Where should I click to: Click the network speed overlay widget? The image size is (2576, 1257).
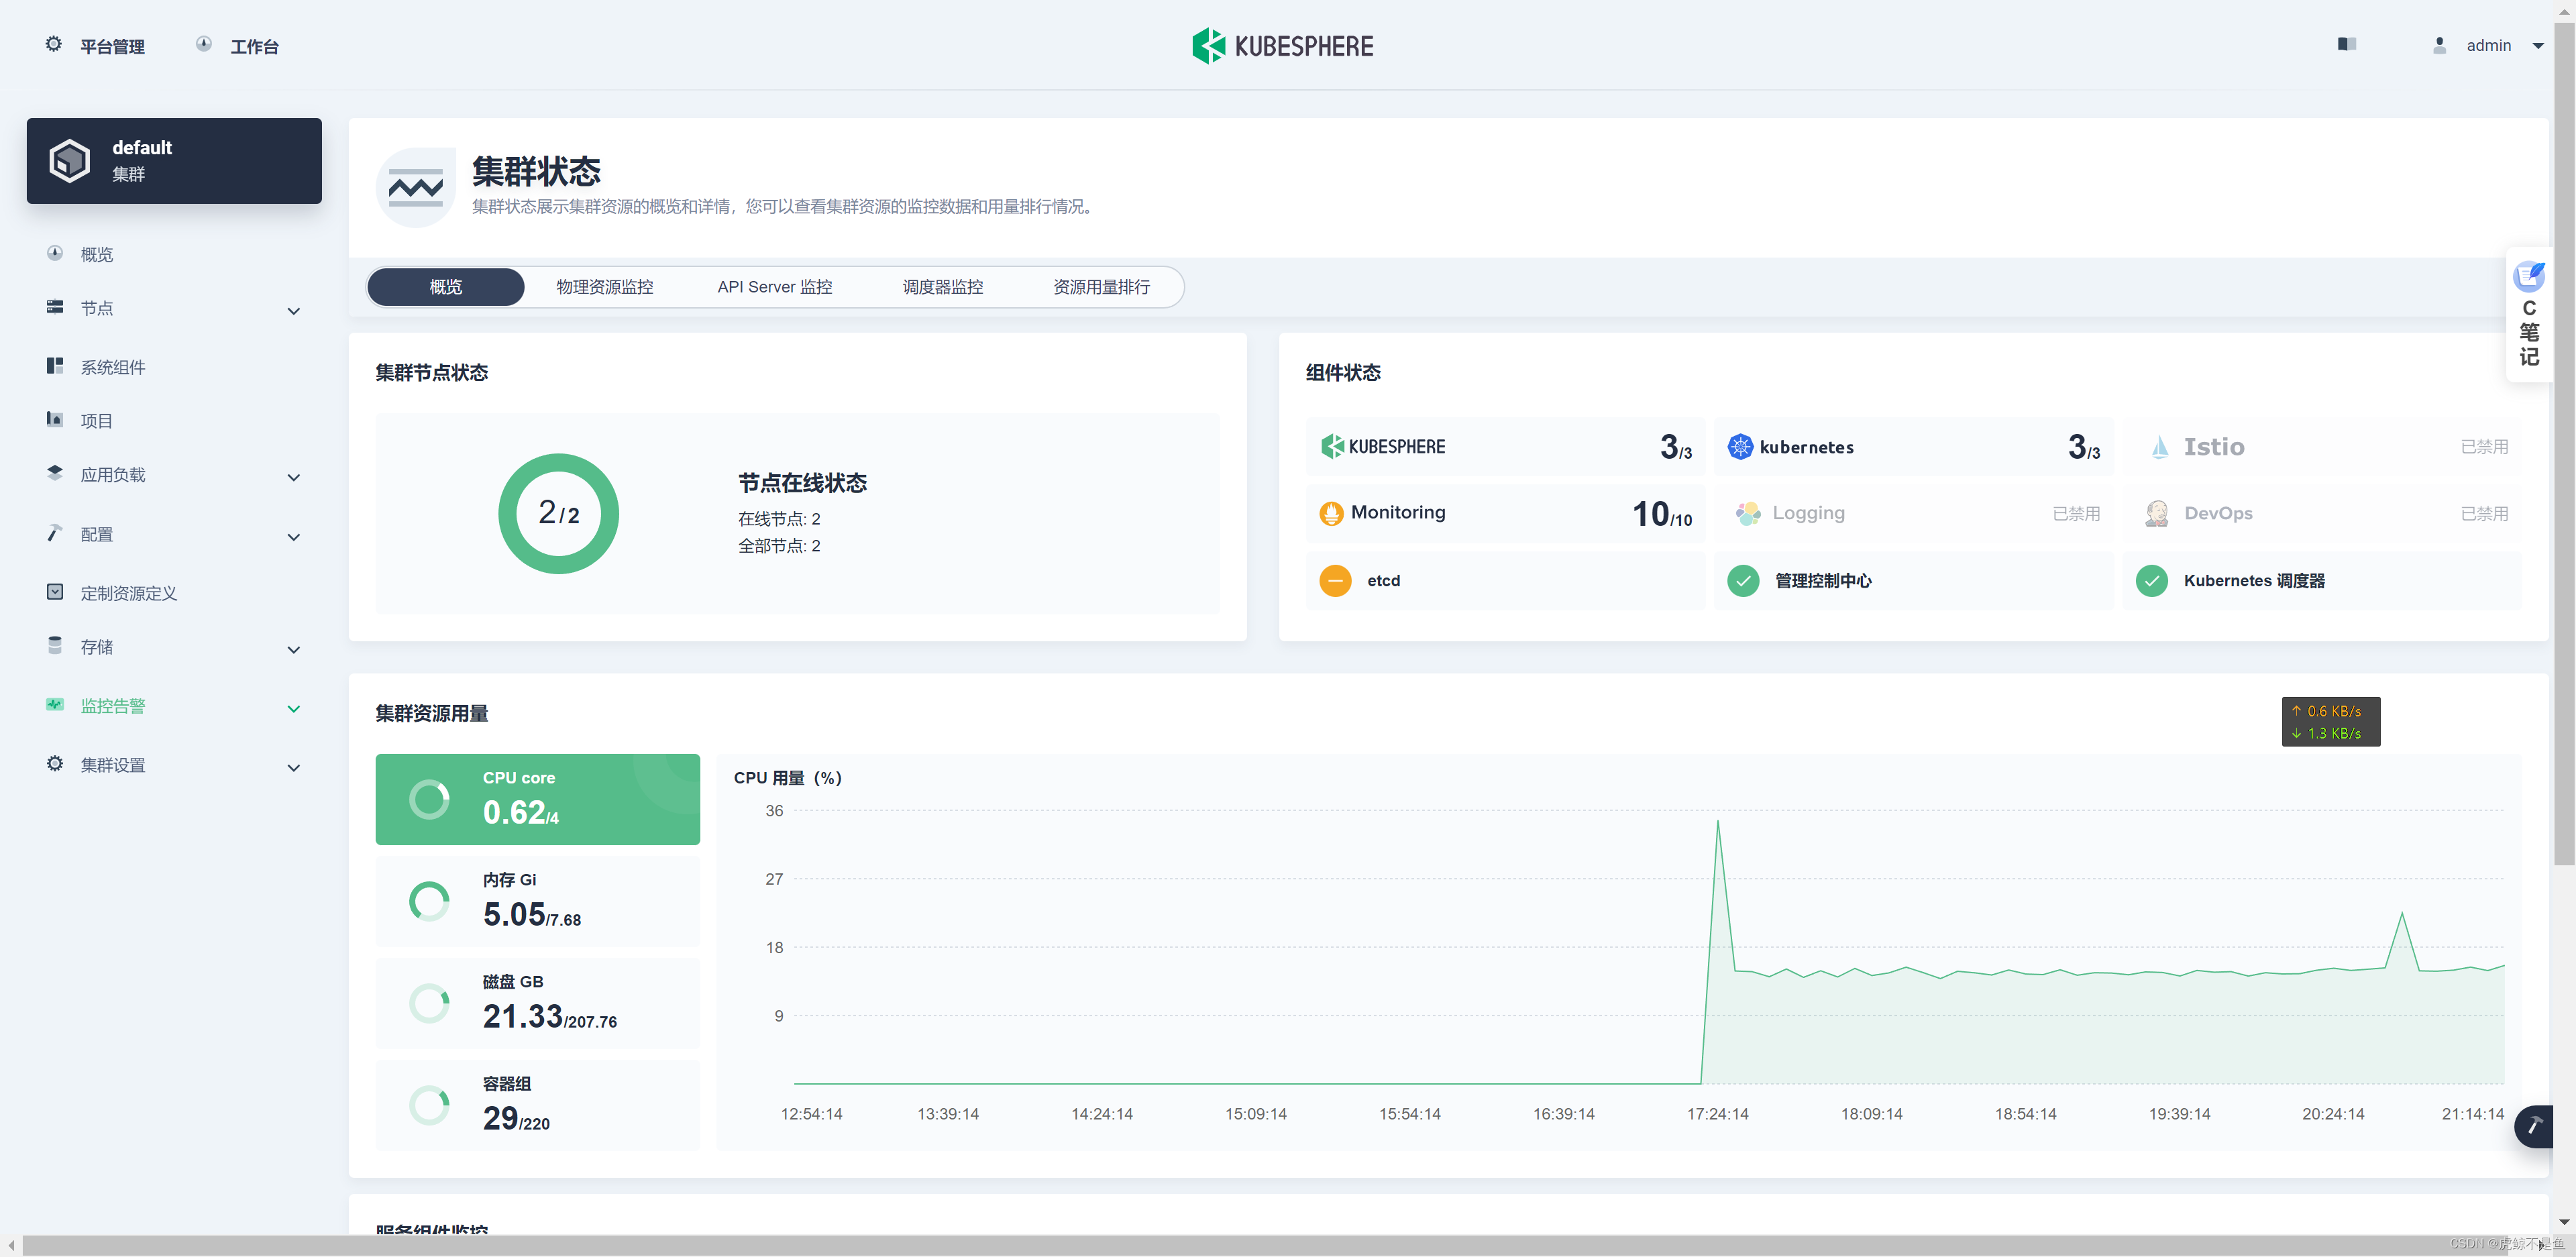click(x=2331, y=722)
